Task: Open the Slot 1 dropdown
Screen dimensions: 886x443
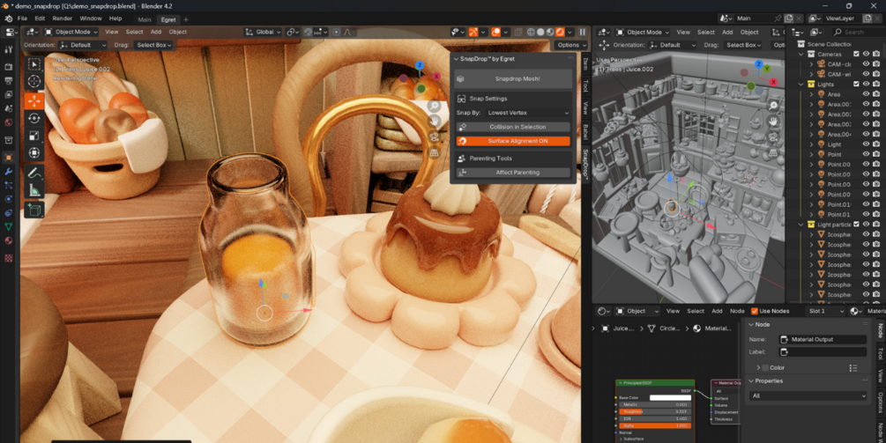Action: point(825,311)
